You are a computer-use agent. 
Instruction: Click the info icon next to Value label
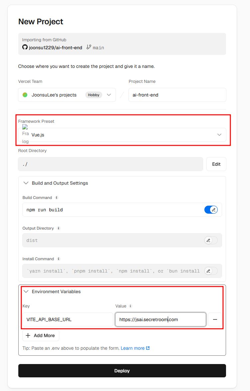tap(130, 306)
